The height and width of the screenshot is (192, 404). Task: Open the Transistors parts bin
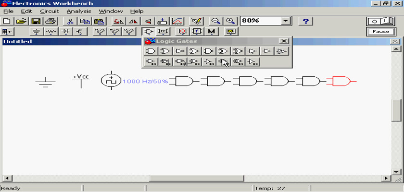(79, 32)
